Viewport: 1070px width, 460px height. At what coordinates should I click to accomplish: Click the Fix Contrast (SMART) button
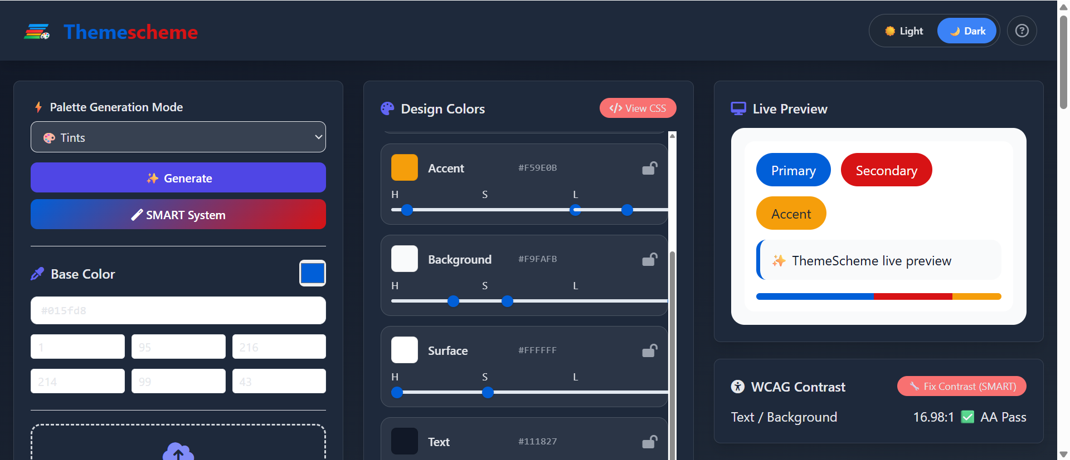(x=962, y=386)
